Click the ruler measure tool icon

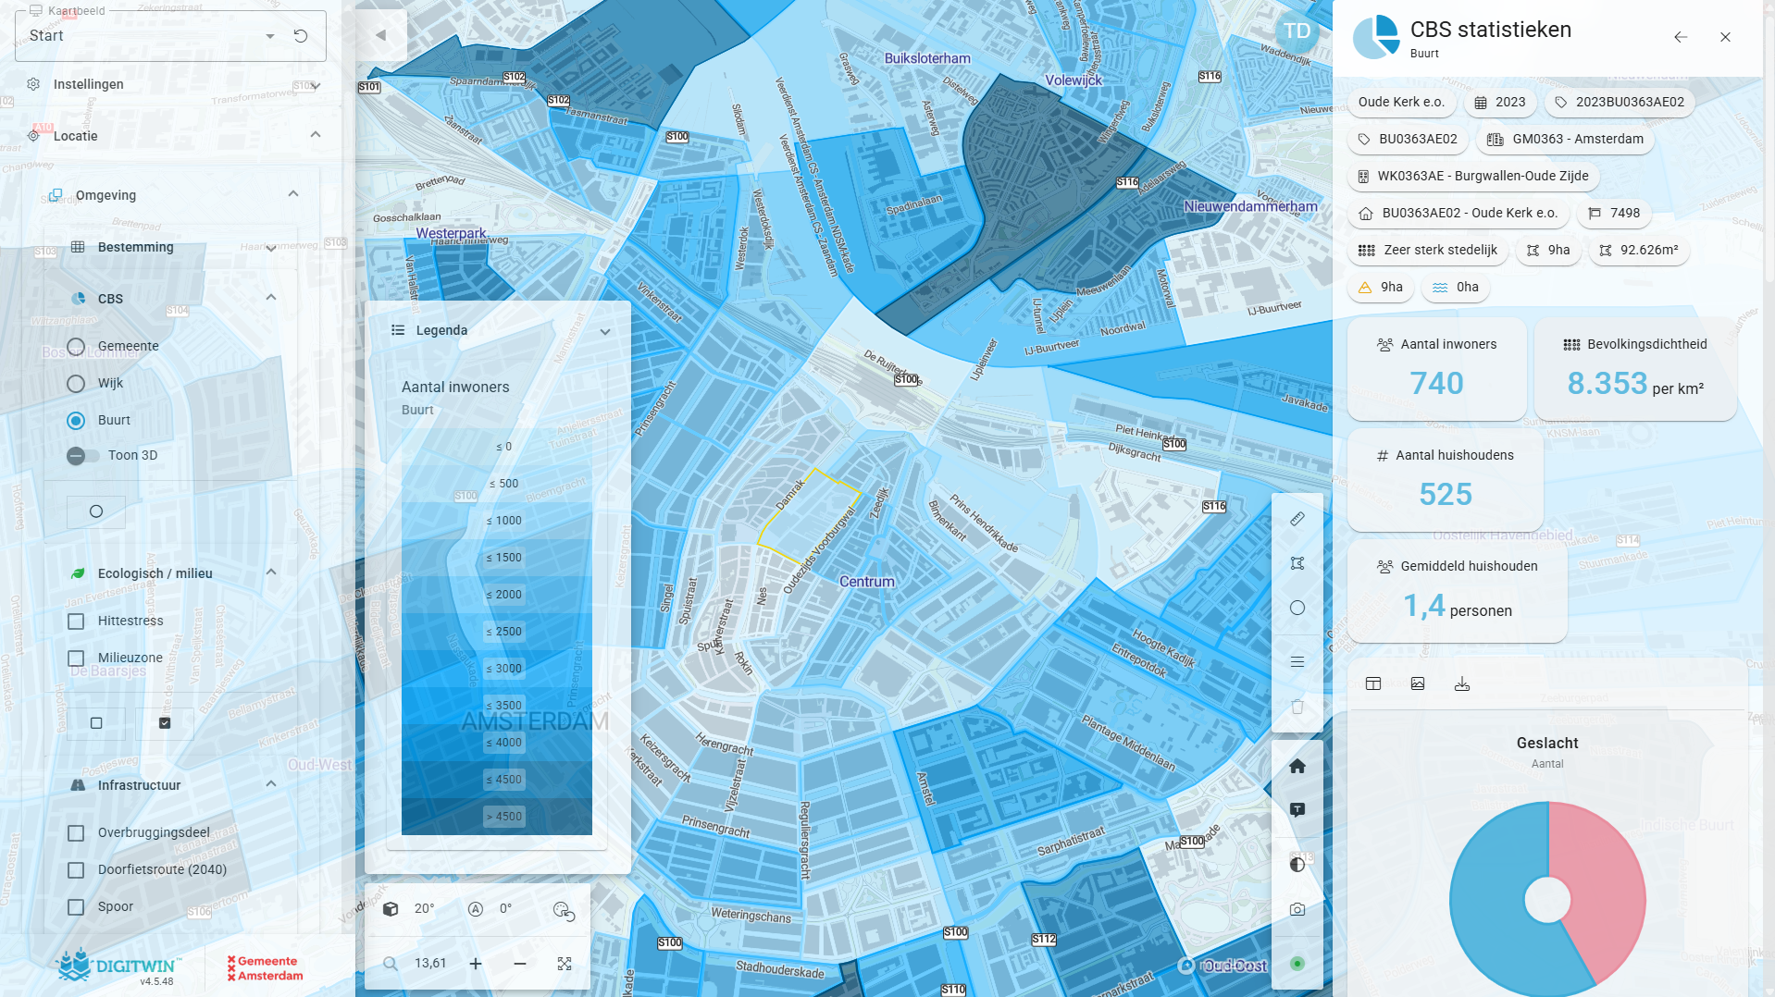click(1297, 519)
